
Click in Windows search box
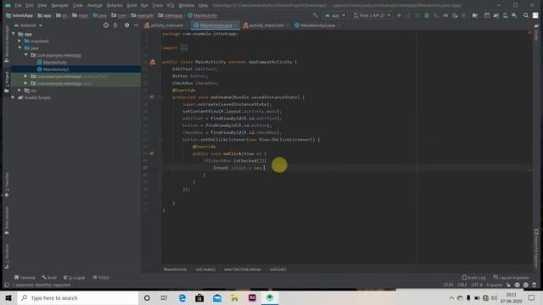point(78,297)
